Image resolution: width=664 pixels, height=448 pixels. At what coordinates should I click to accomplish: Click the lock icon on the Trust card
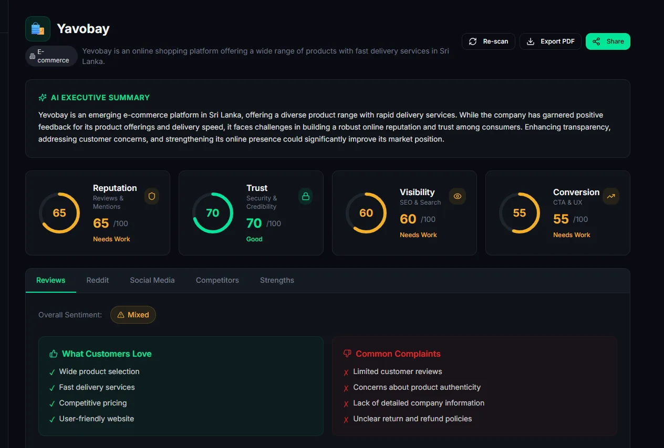[x=306, y=196]
